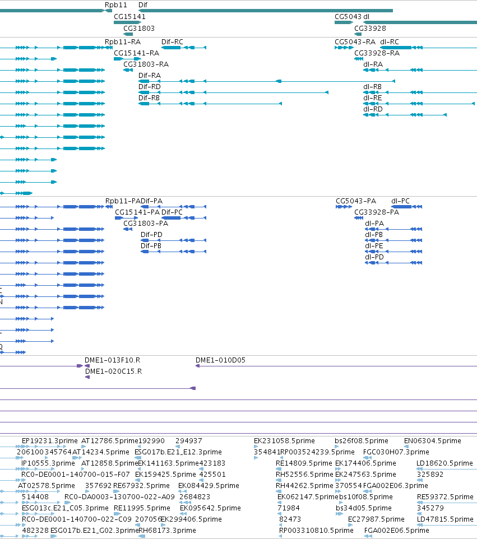Click EST EK095642.5prime
Screen dimensions: 477x539
click(210, 508)
